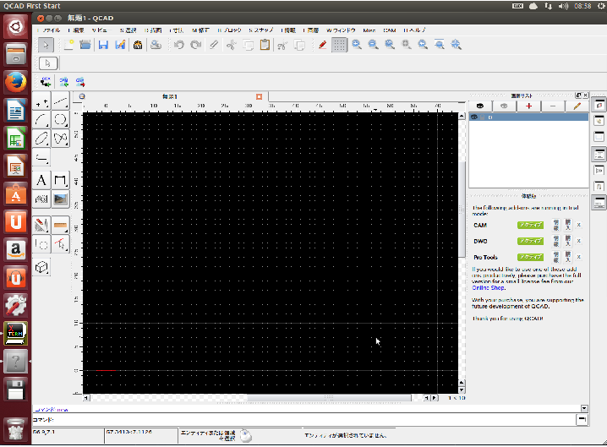Add a new layer with the red plus
This screenshot has height=447, width=607.
pyautogui.click(x=528, y=106)
